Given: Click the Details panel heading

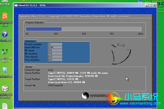Looking at the screenshot, I should [x=29, y=67].
